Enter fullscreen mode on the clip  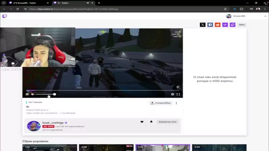tap(178, 94)
